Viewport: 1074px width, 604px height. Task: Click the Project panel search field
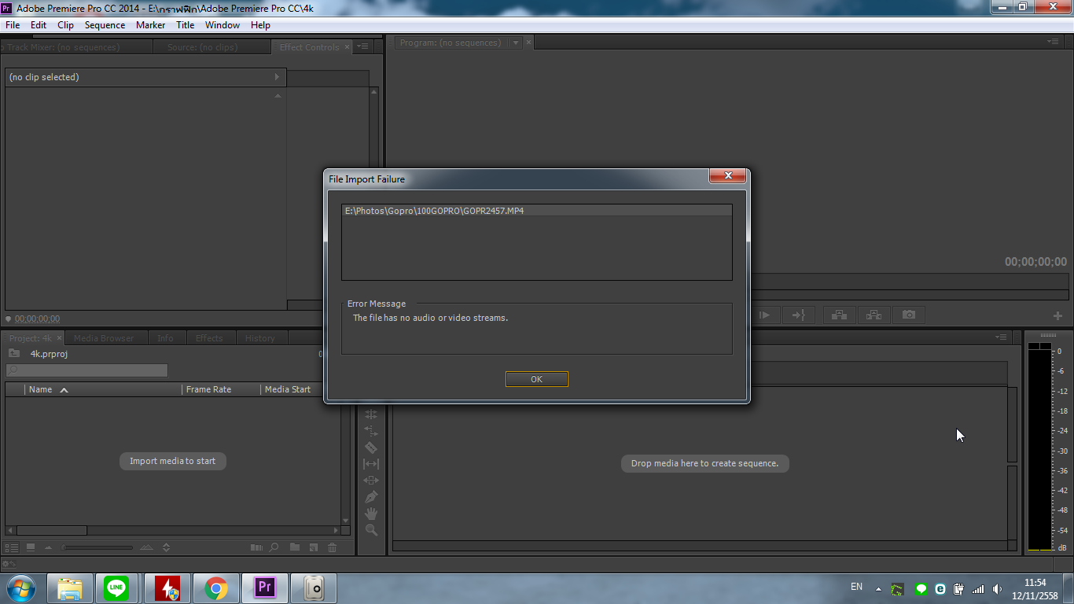coord(86,370)
